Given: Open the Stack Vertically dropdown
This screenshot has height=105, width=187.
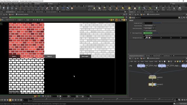Looking at the screenshot, I should pyautogui.click(x=149, y=26).
